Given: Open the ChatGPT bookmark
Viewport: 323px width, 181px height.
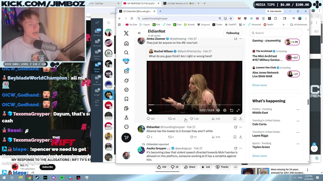Looking at the screenshot, I should click(x=231, y=25).
